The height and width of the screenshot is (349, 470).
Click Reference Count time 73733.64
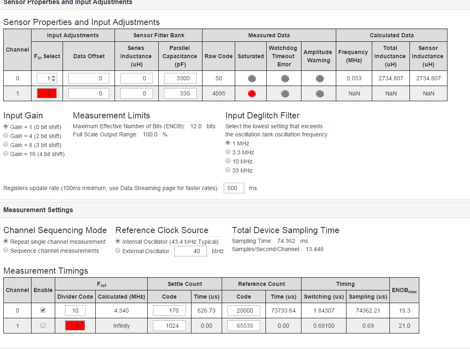point(283,310)
